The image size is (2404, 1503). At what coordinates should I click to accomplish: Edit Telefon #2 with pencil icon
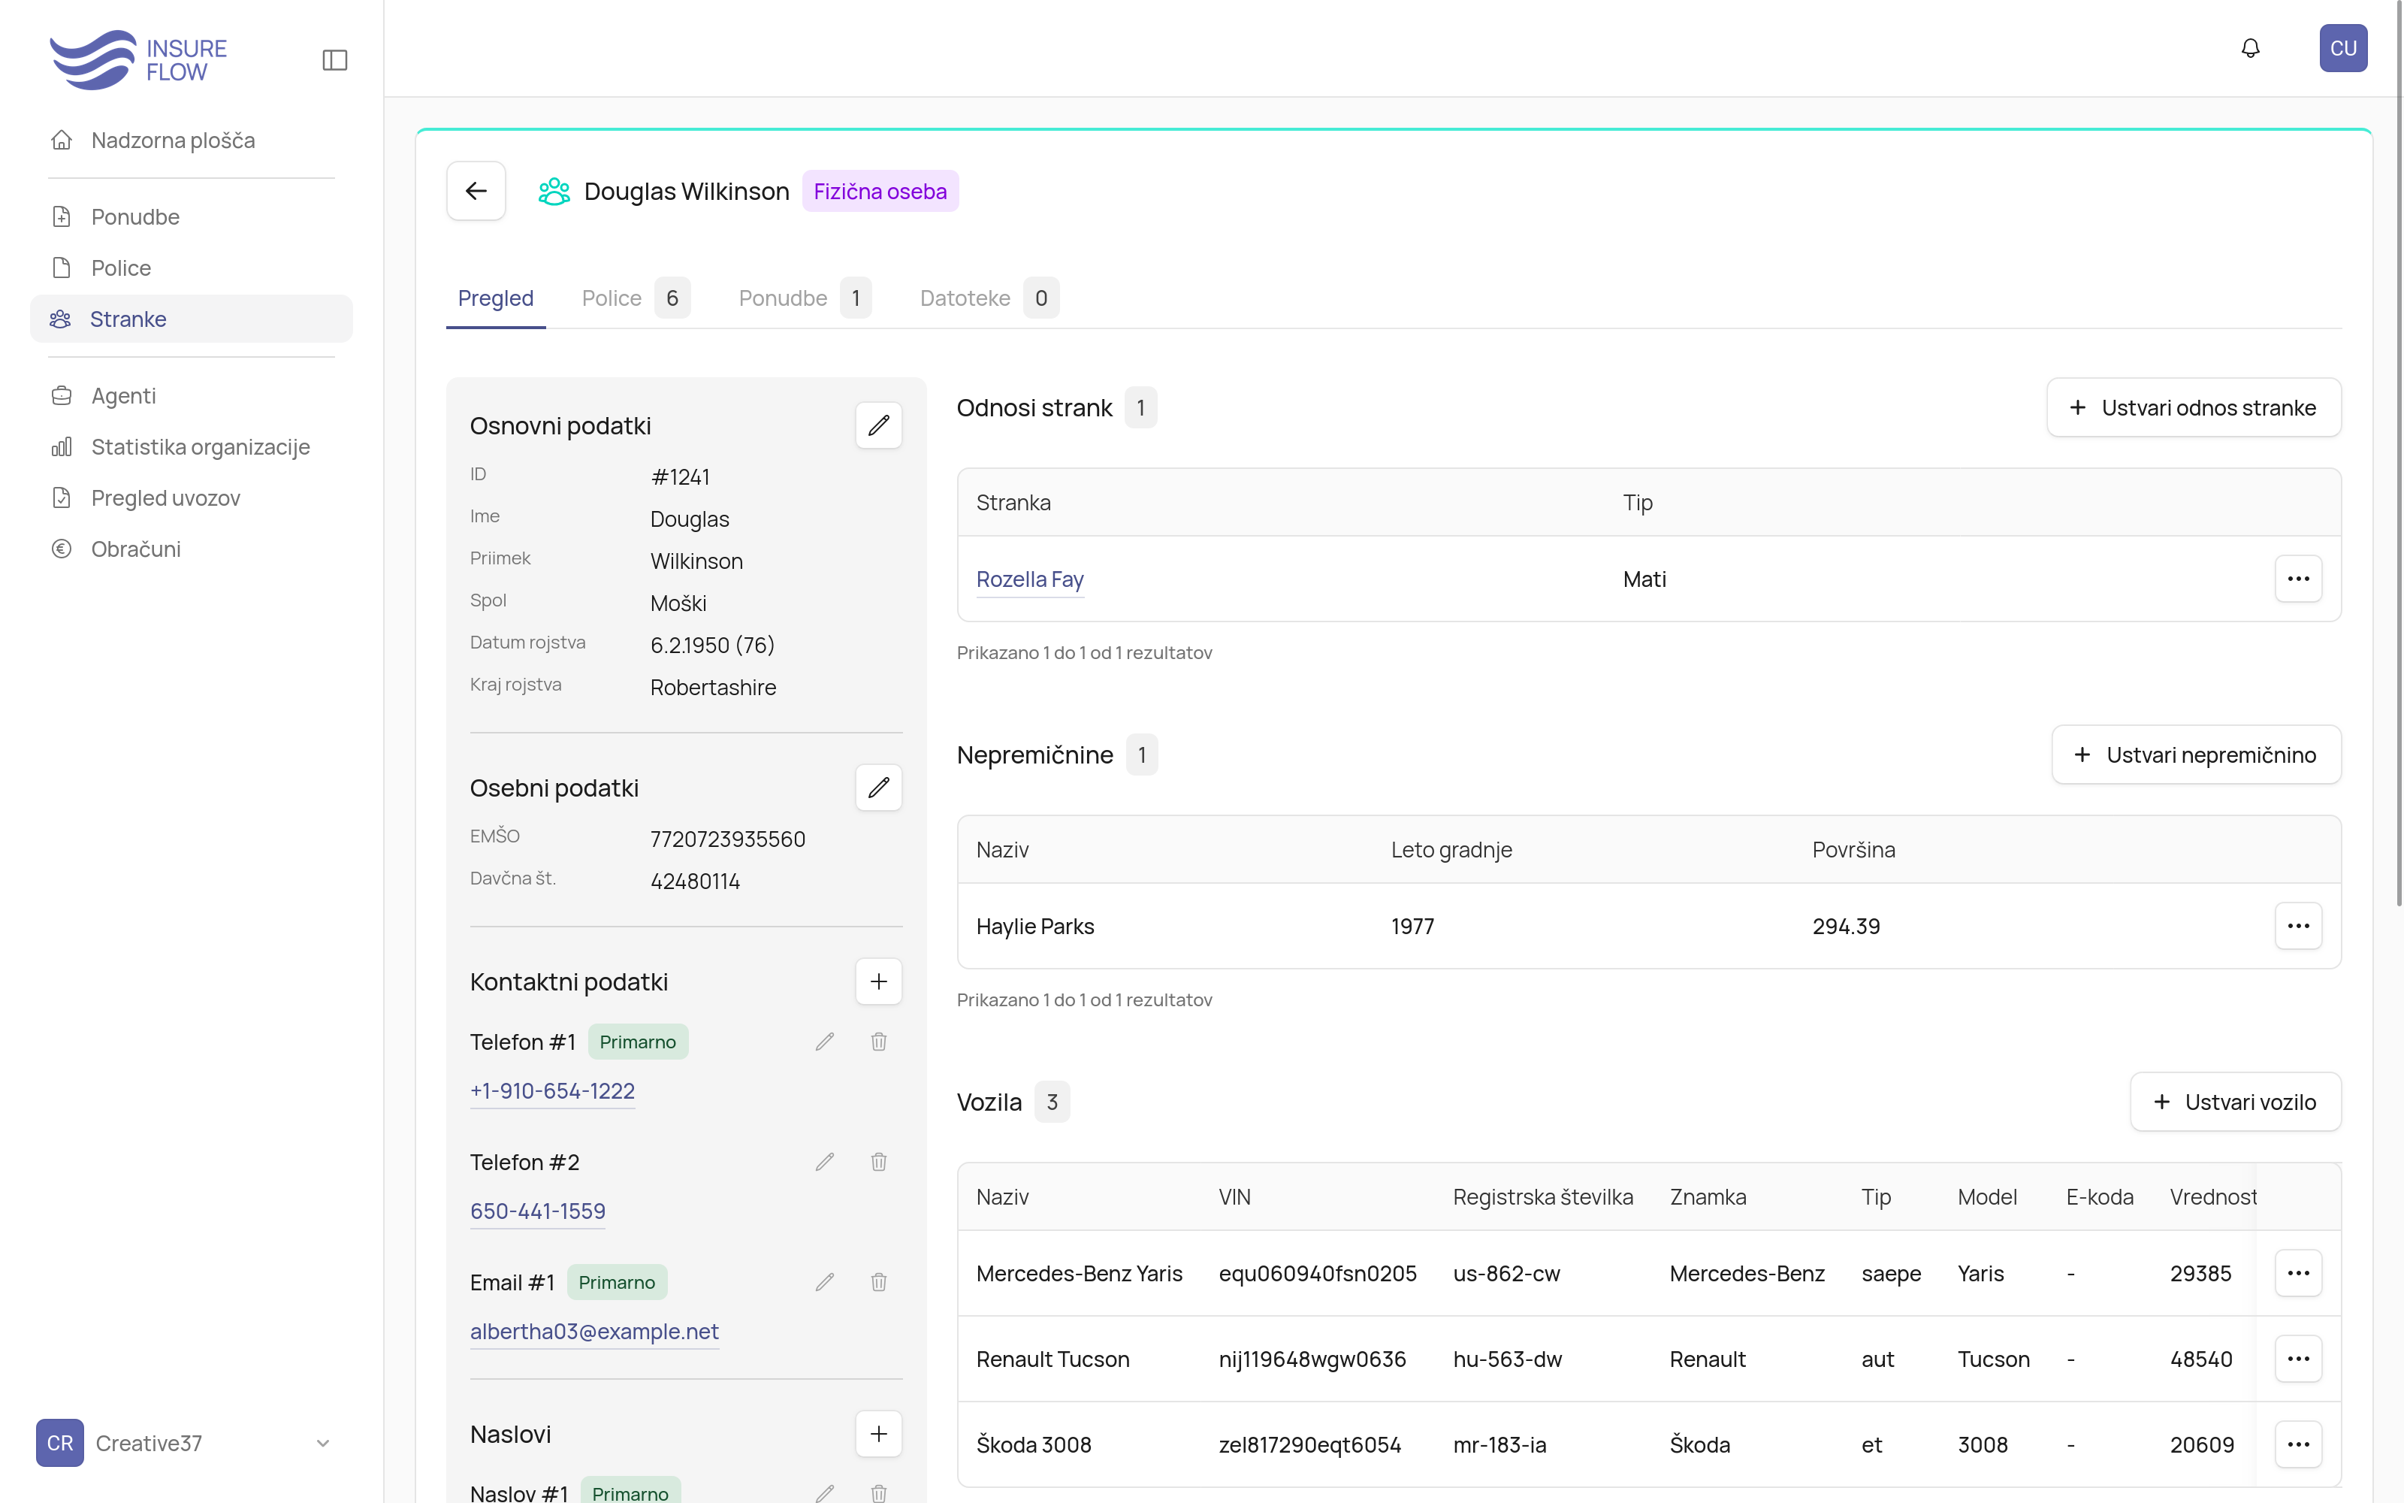point(825,1162)
